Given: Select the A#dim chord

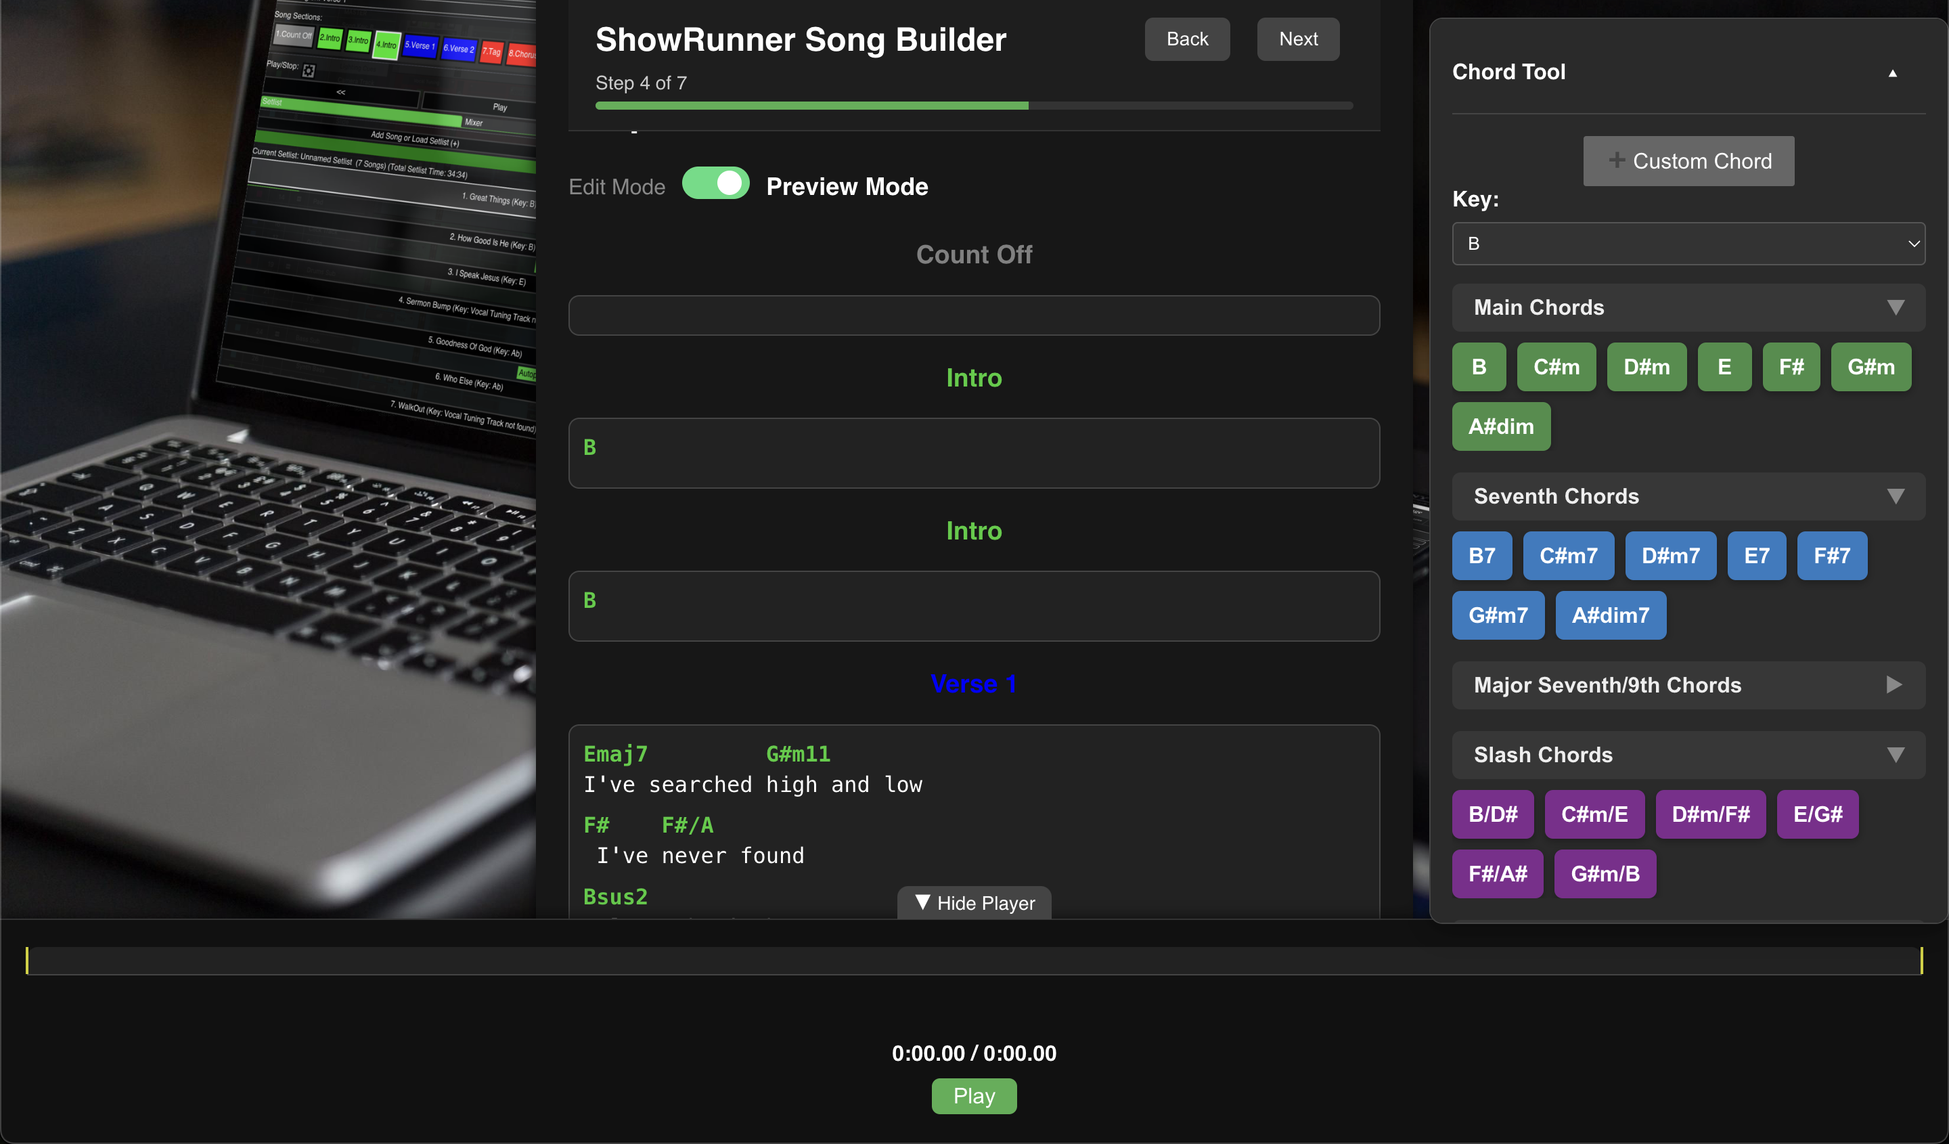Looking at the screenshot, I should point(1500,426).
